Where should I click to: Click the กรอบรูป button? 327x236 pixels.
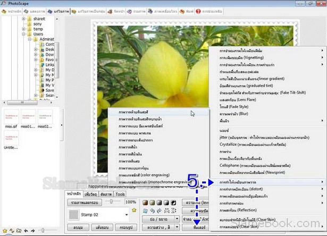click(x=126, y=227)
